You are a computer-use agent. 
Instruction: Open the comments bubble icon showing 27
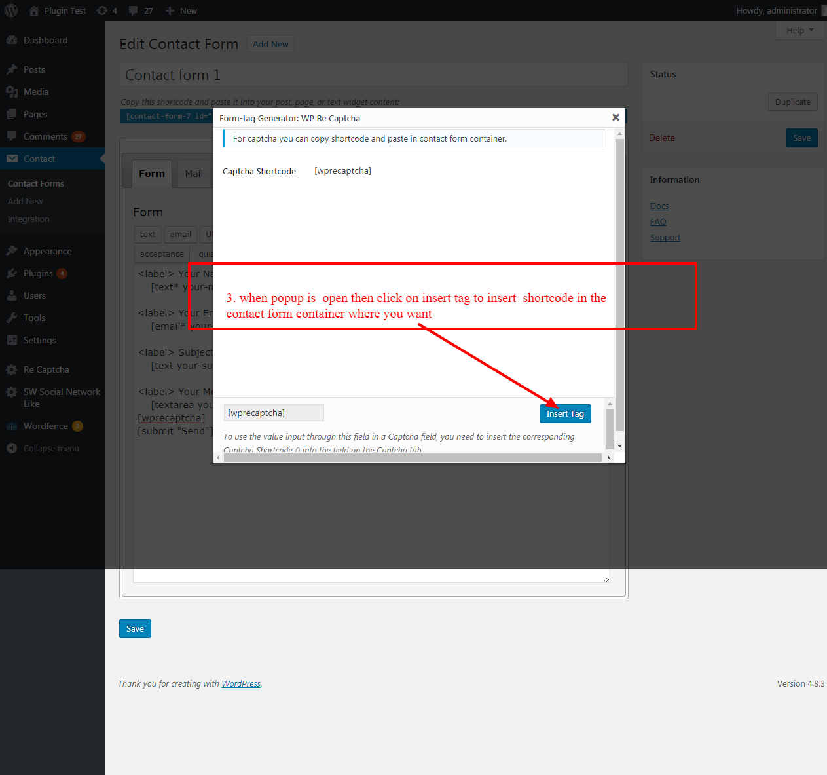pyautogui.click(x=134, y=10)
